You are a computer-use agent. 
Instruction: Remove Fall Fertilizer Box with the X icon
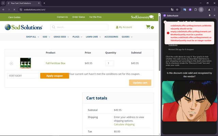pos(11,64)
